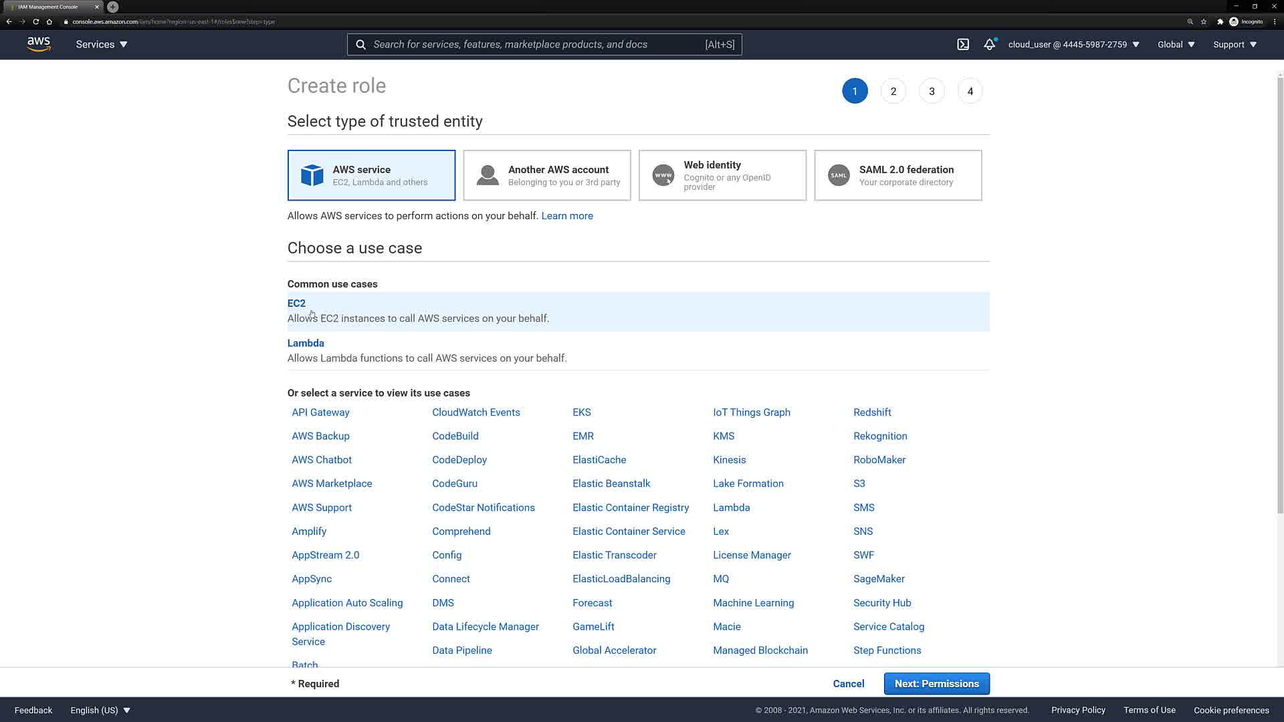Click the browser reload icon
Viewport: 1284px width, 722px height.
[x=36, y=21]
